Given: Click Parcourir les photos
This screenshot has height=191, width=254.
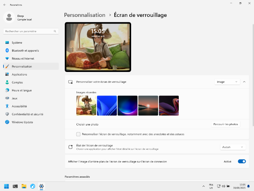Looking at the screenshot, I should click(225, 124).
